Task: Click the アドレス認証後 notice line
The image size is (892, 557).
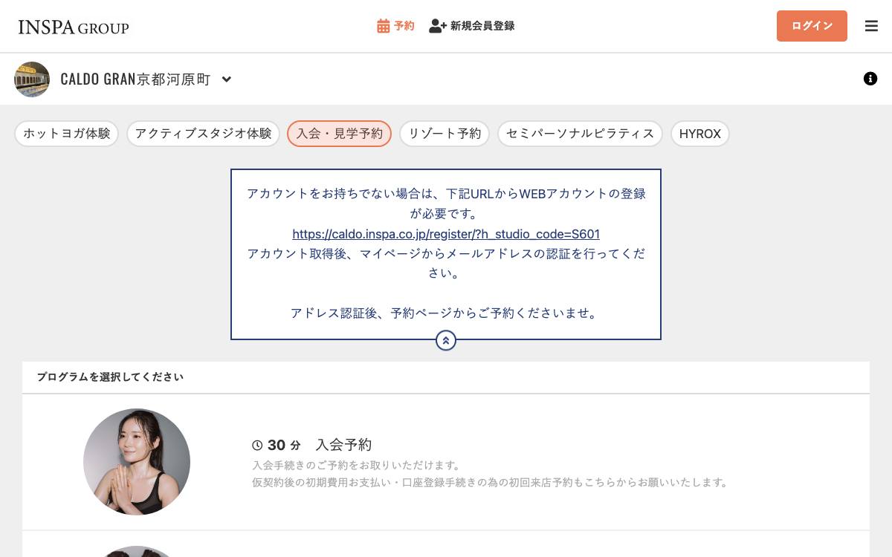Action: tap(446, 313)
